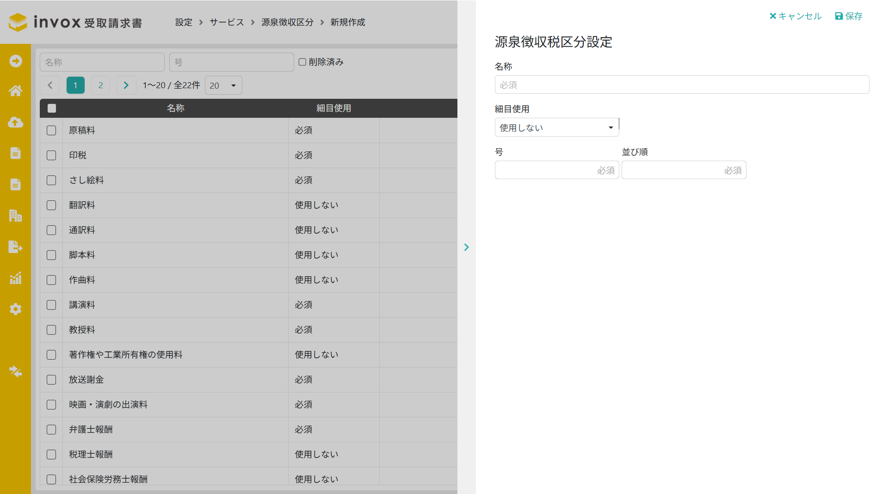Image resolution: width=888 pixels, height=494 pixels.
Task: Open the page size dropdown showing 20
Action: (223, 85)
